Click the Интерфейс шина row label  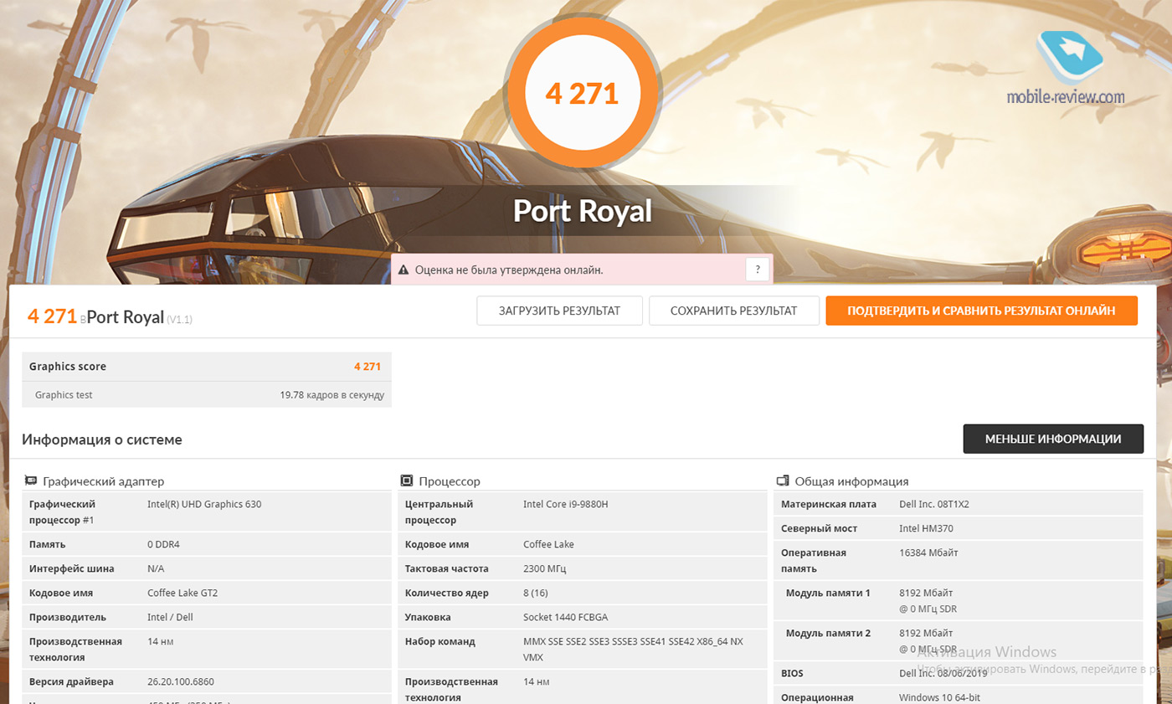click(x=72, y=568)
